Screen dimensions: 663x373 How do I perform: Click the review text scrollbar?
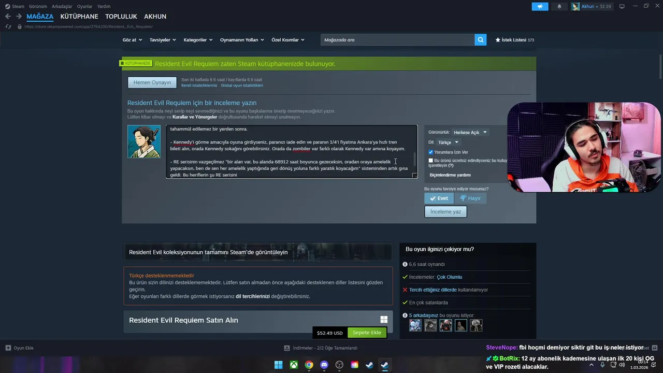click(x=414, y=158)
